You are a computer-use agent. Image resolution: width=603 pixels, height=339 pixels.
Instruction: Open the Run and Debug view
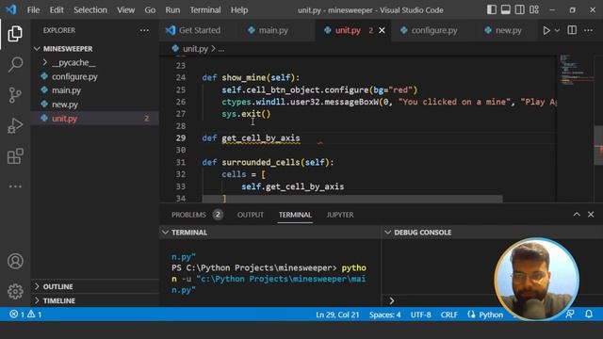(x=15, y=125)
